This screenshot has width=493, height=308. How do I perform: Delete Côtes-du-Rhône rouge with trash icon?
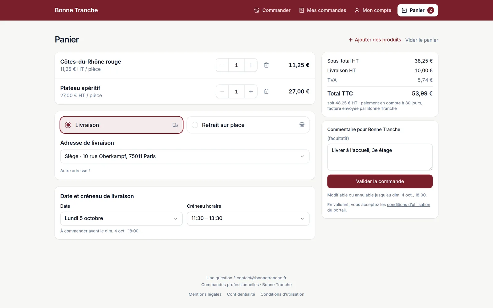(x=266, y=65)
